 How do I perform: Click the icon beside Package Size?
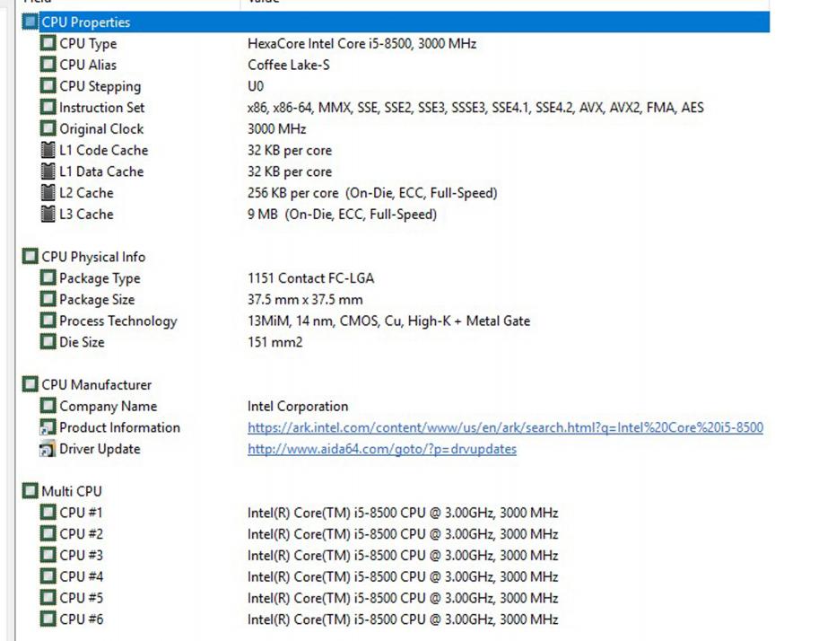point(48,300)
